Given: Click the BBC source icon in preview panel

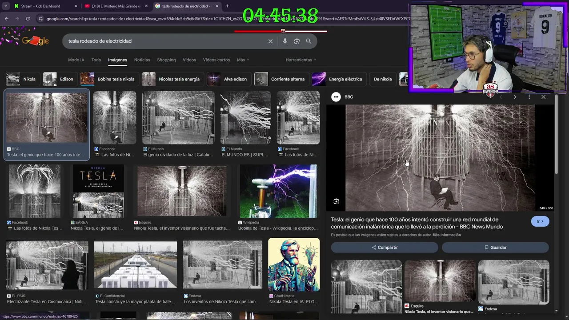Looking at the screenshot, I should (x=336, y=97).
